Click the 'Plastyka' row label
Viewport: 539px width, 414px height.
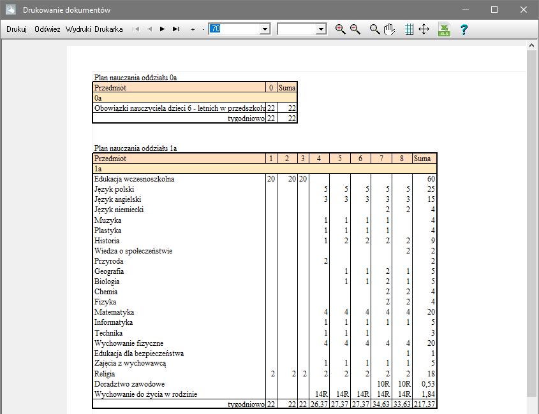[x=108, y=231]
